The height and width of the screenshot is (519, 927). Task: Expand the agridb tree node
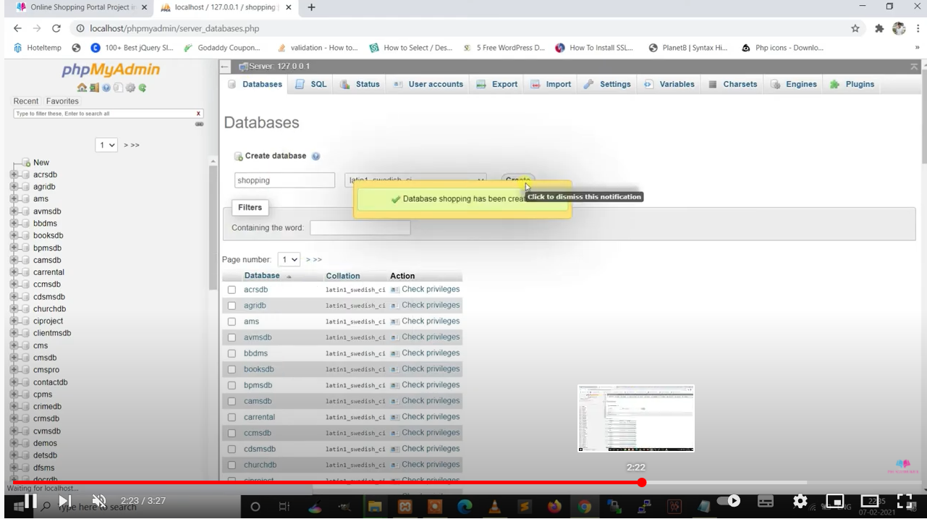click(x=14, y=187)
